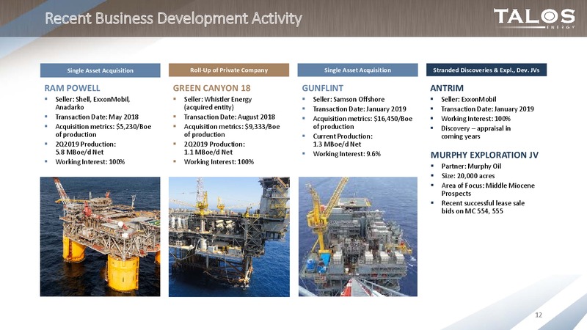Click 'Transaction Date: May 2018' text
587x330 pixels.
[97, 117]
